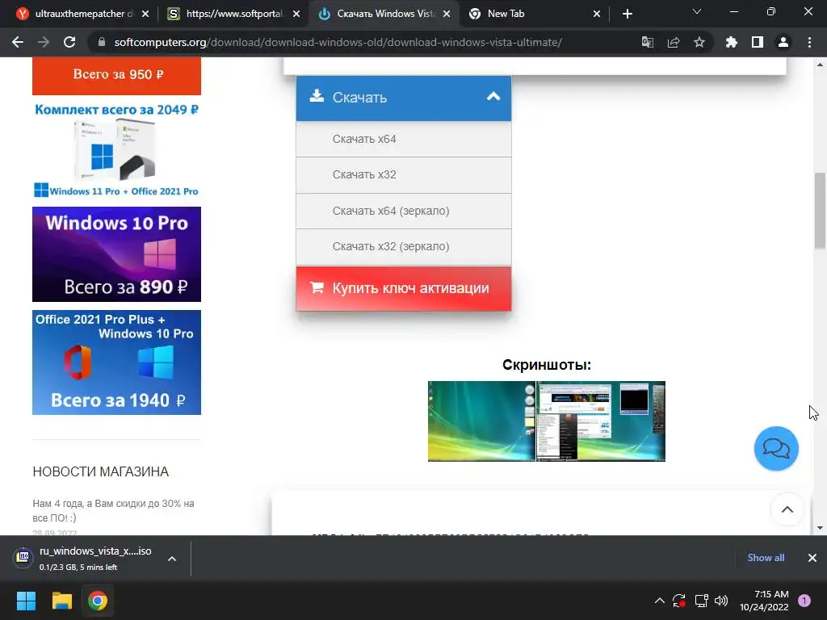The width and height of the screenshot is (827, 620).
Task: Open the Translate page icon in address bar
Action: pos(647,42)
